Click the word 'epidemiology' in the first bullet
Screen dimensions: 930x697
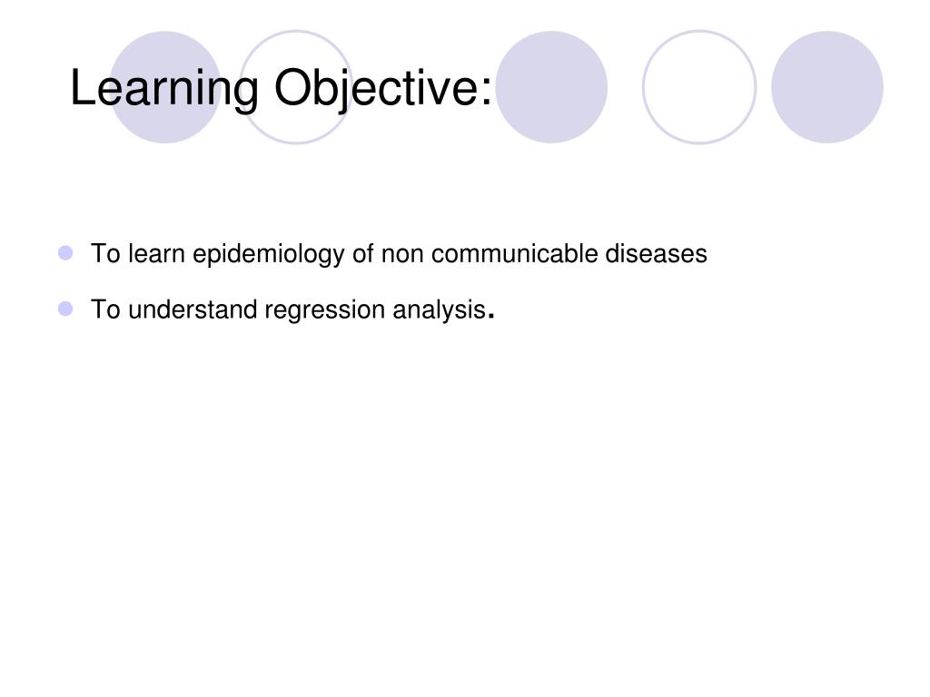coord(269,254)
